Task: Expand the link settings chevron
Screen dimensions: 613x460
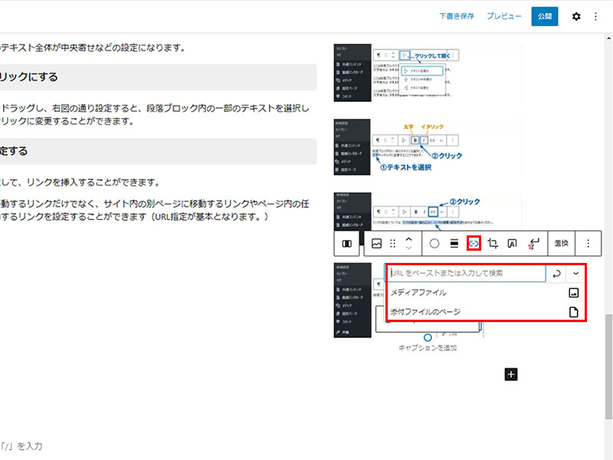Action: click(575, 273)
